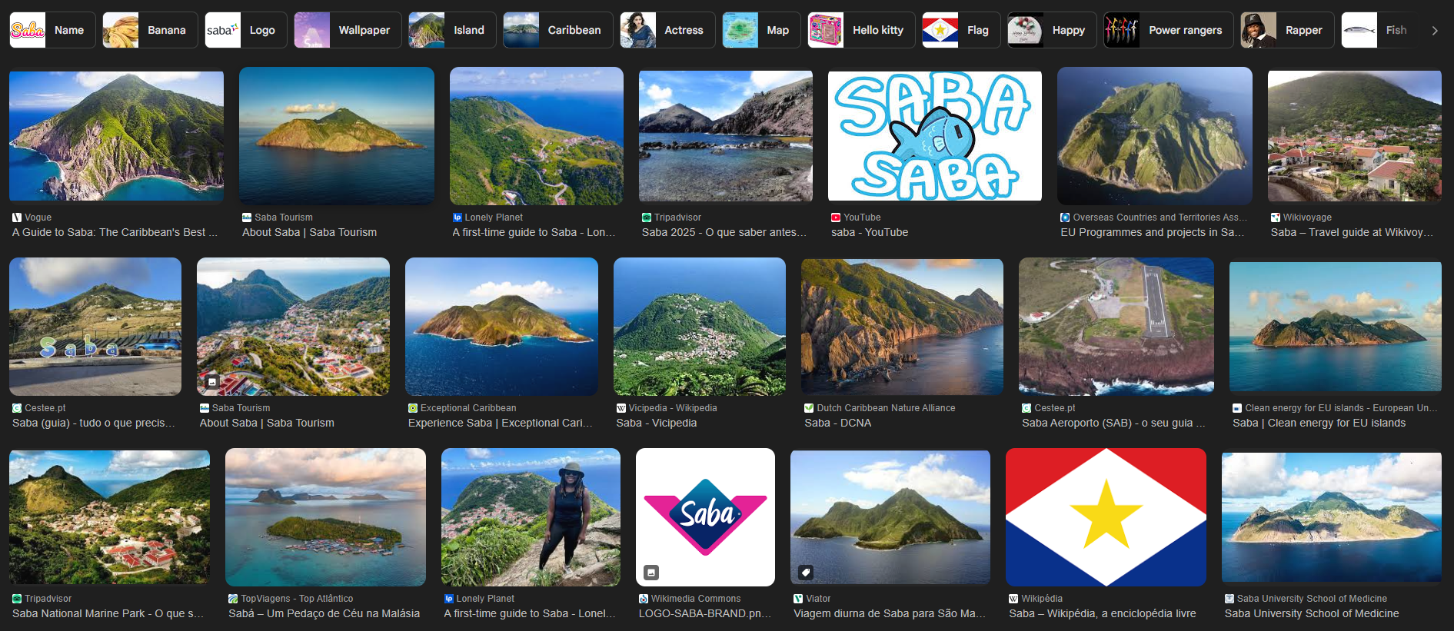Viewport: 1454px width, 631px height.
Task: Click the Wikivoyage source favicon
Action: [x=1276, y=218]
